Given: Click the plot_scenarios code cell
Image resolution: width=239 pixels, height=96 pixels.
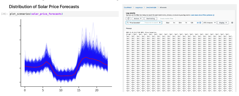Looking at the screenshot, I should coord(64,14).
